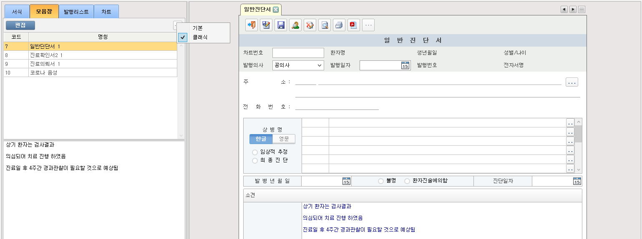Export with the PDF icon
Viewport: 642px width, 239px height.
coord(354,25)
